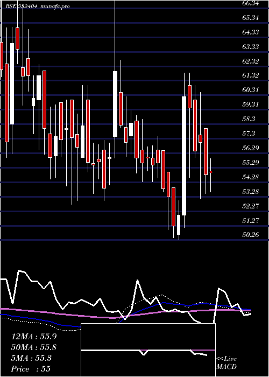Select the 52.27 price axis label

pyautogui.click(x=251, y=206)
